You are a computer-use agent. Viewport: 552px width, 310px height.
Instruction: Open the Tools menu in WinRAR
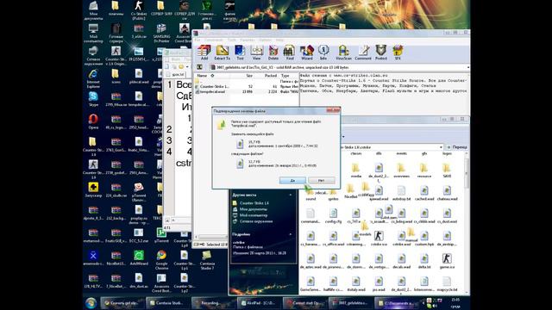(232, 40)
